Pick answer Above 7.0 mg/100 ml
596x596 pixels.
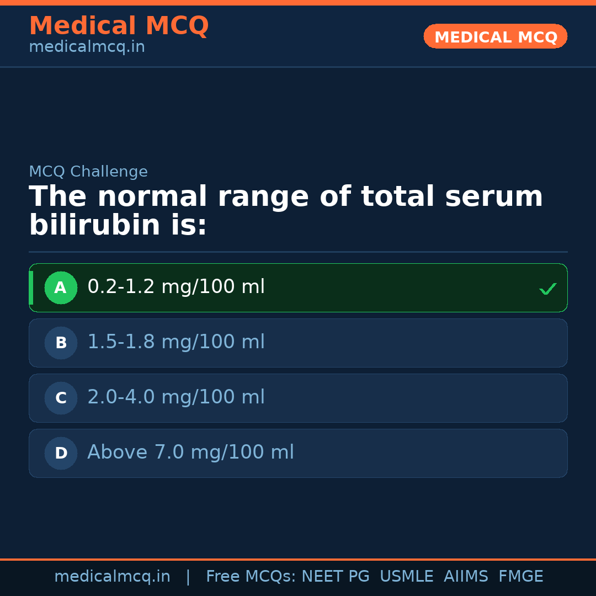click(x=190, y=453)
